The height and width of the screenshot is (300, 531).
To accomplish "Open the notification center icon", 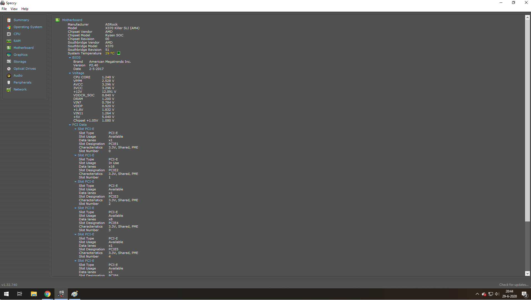I will pos(525,294).
